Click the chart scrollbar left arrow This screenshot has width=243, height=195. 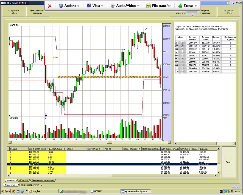point(10,142)
